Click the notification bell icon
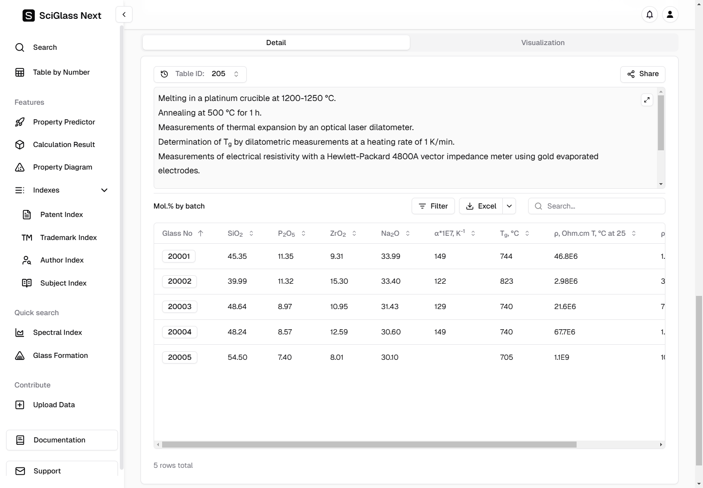703x488 pixels. click(x=649, y=15)
